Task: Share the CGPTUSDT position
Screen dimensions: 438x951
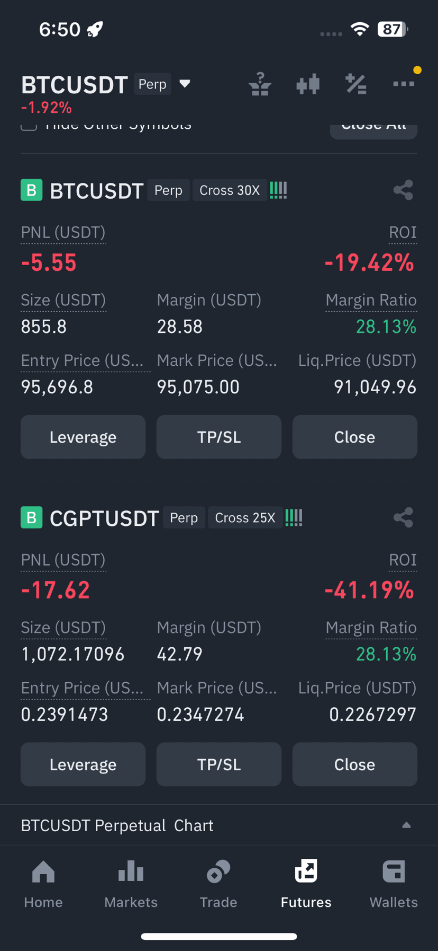Action: [x=404, y=518]
